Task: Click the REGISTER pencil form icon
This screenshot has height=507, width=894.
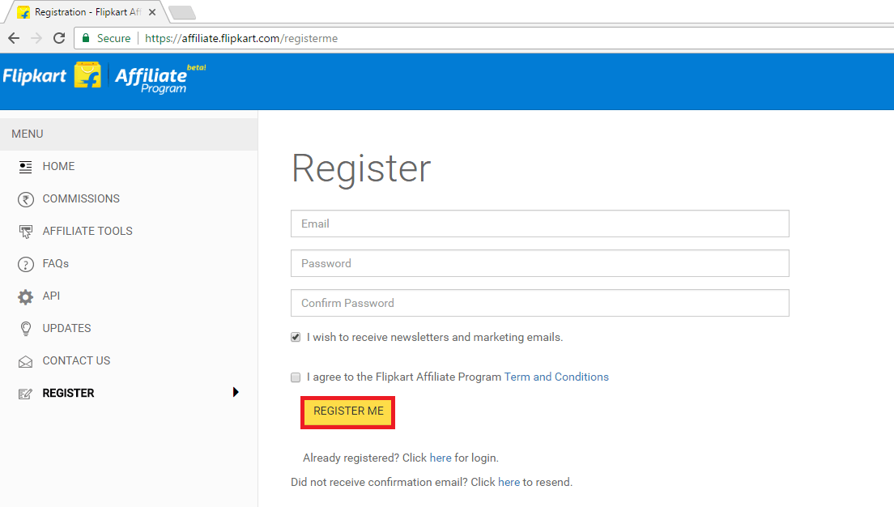Action: click(x=26, y=394)
